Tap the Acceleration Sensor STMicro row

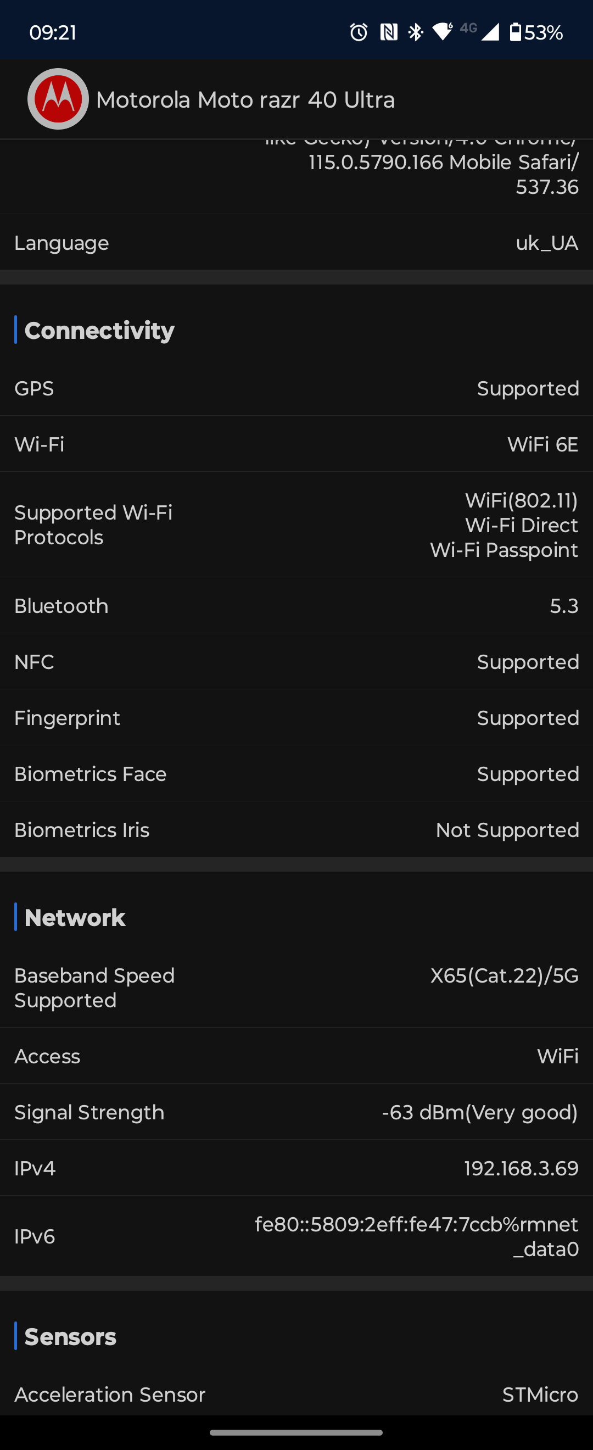point(296,1395)
